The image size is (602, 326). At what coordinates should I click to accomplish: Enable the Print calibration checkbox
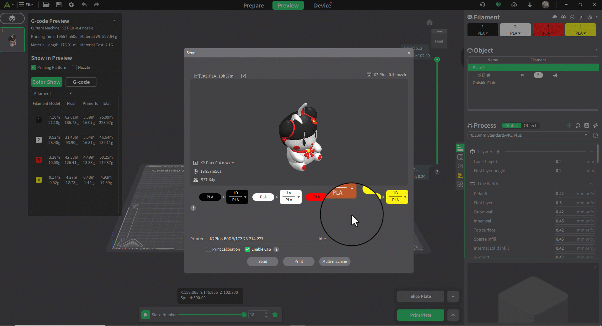click(209, 249)
